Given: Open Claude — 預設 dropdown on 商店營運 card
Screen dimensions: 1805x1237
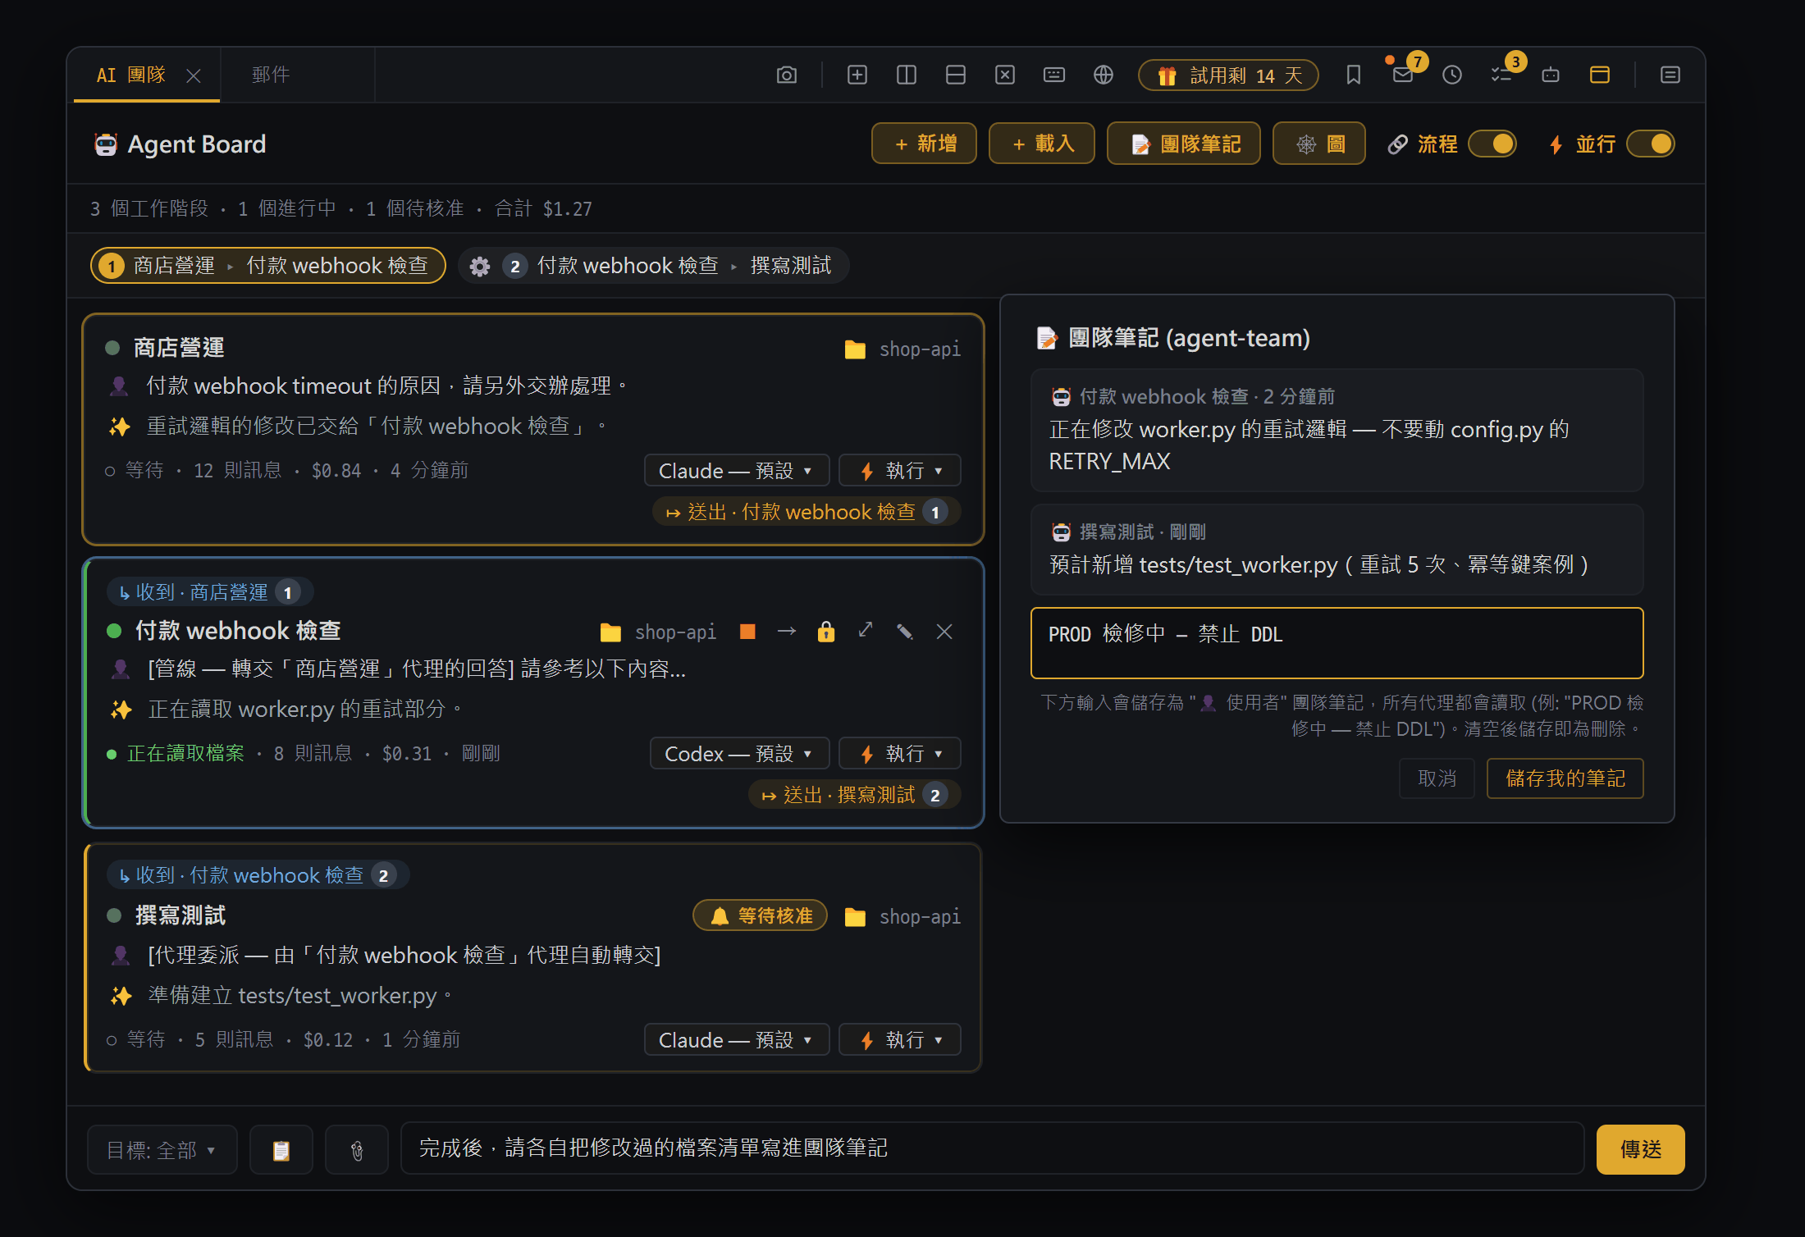Looking at the screenshot, I should [736, 471].
